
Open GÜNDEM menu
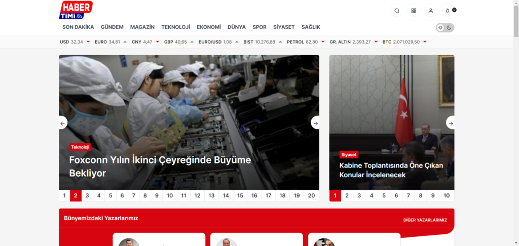tap(112, 27)
